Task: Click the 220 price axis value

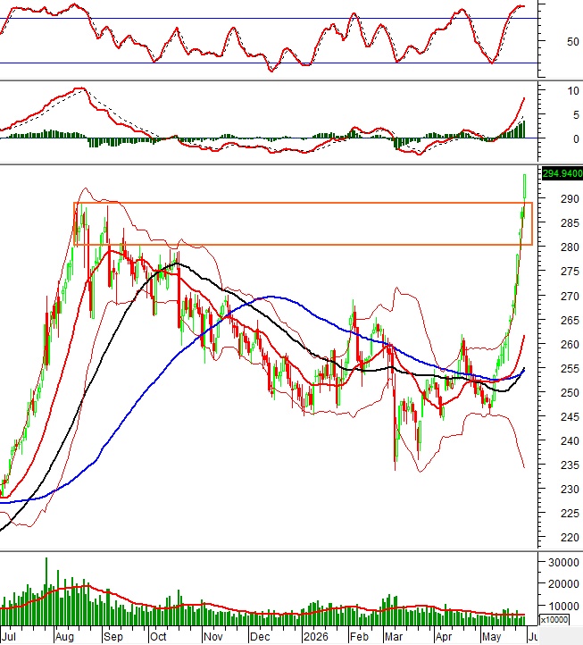Action: (x=570, y=538)
